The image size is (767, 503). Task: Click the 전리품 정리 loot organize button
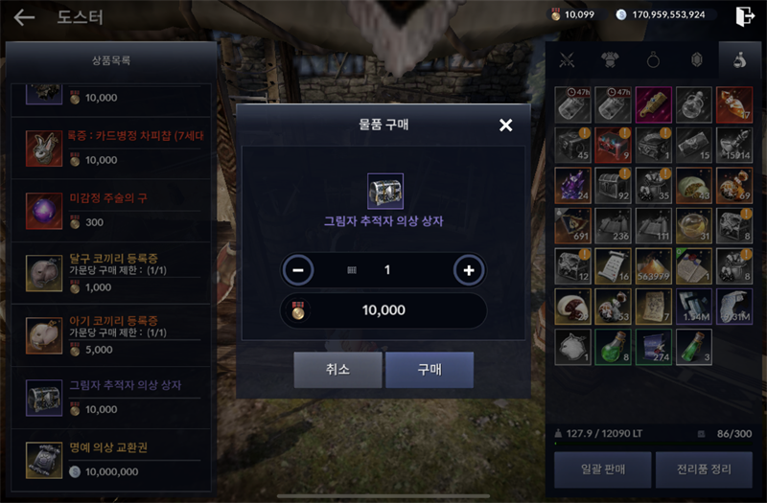(x=704, y=469)
